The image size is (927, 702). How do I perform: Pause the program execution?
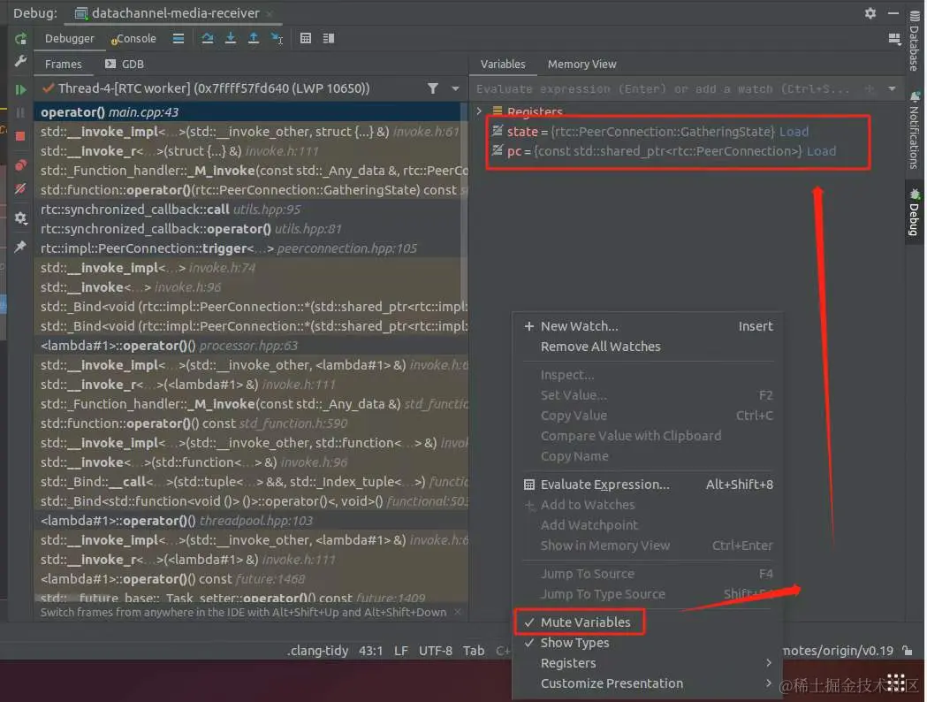tap(20, 112)
